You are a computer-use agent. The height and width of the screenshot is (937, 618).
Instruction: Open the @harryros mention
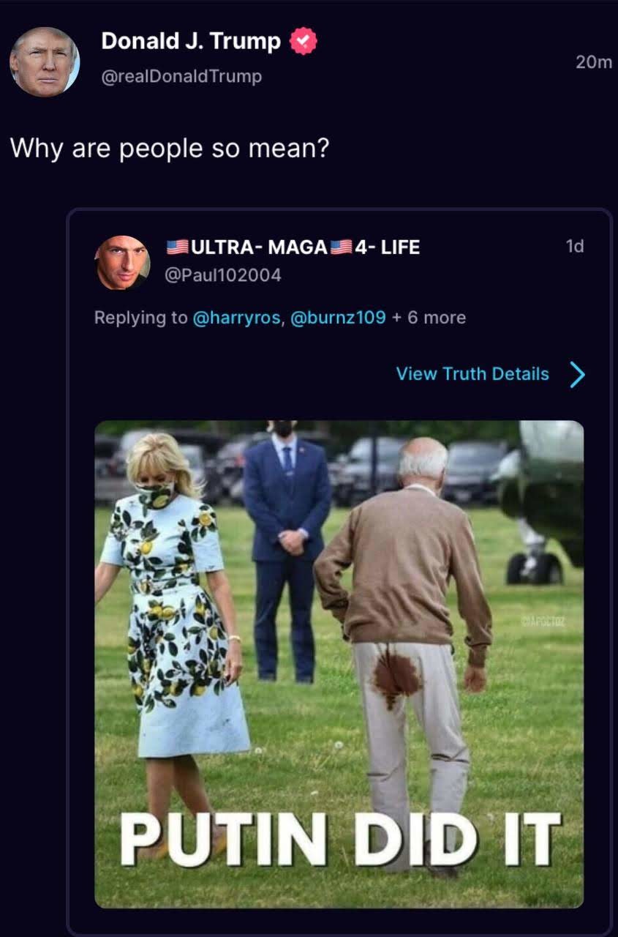pos(236,318)
